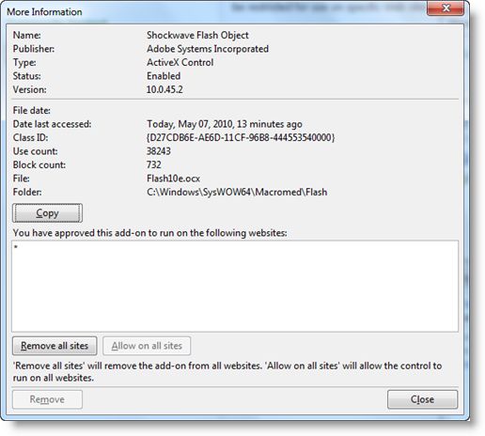Click the 'You have approved this add-on' heading

tap(150, 233)
